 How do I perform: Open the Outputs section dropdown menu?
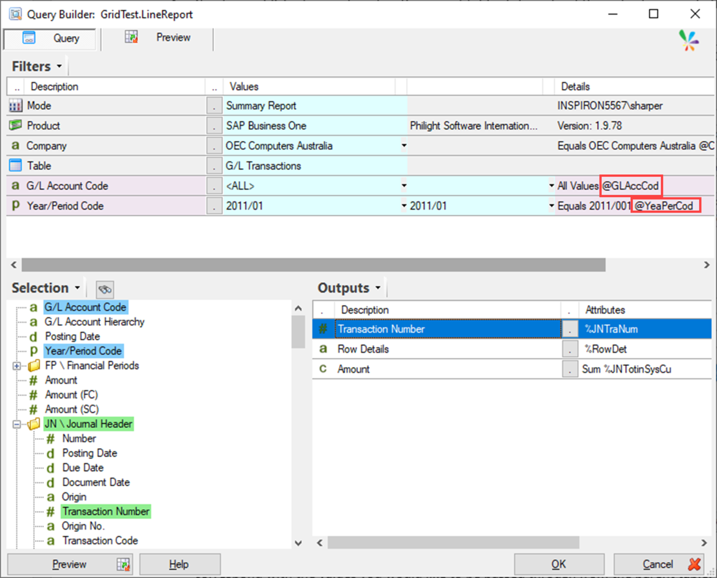tap(378, 288)
